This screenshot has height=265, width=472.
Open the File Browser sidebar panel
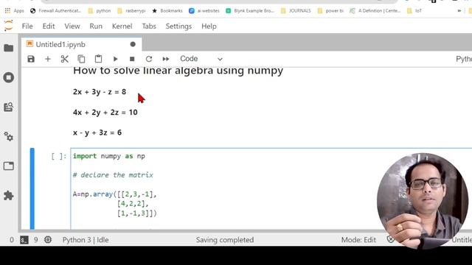(9, 48)
